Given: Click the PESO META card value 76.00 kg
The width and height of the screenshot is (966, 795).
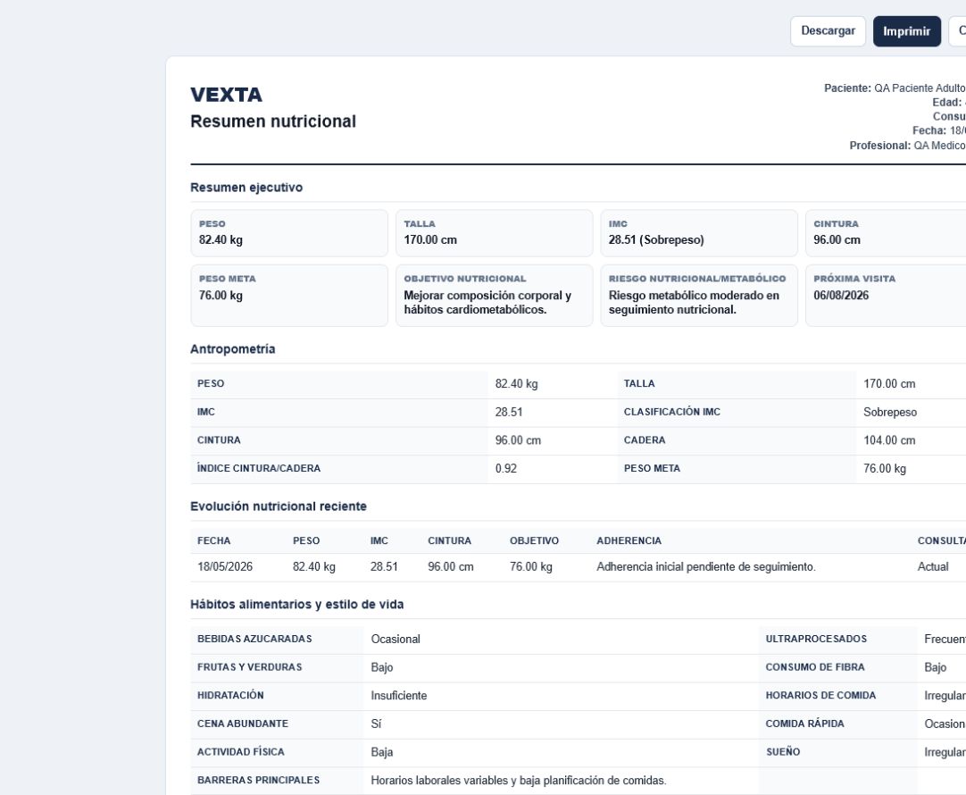Looking at the screenshot, I should tap(221, 295).
